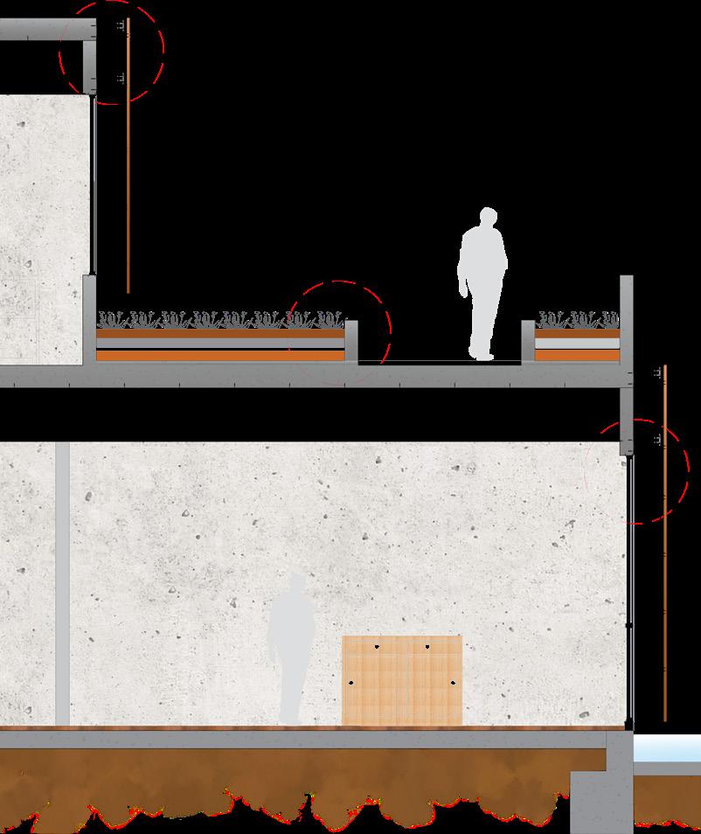The width and height of the screenshot is (701, 834).
Task: Select the red dashed circle at the planter edge
Action: [339, 332]
